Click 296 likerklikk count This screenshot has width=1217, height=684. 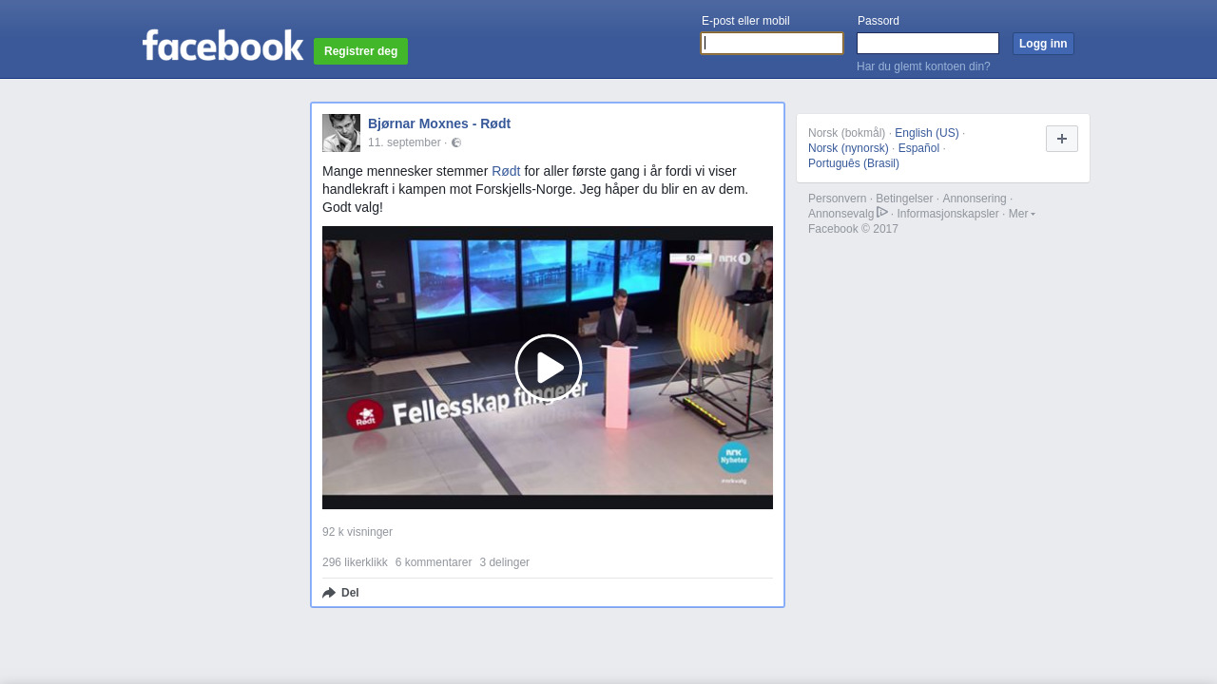coord(355,562)
